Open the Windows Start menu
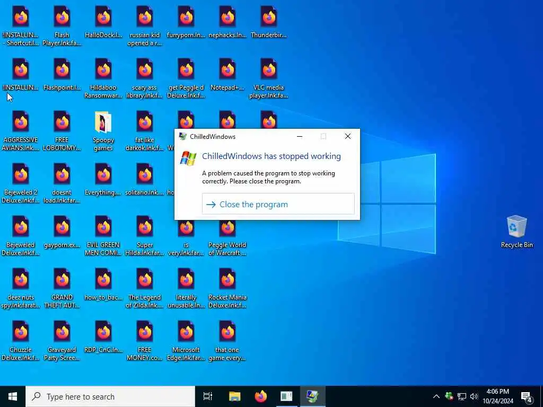543x407 pixels. point(13,396)
